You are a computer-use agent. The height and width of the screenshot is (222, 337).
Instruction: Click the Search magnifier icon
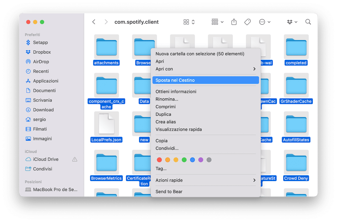click(x=308, y=22)
